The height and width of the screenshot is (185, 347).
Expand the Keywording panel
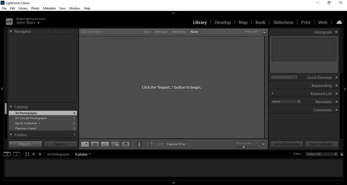click(x=336, y=86)
